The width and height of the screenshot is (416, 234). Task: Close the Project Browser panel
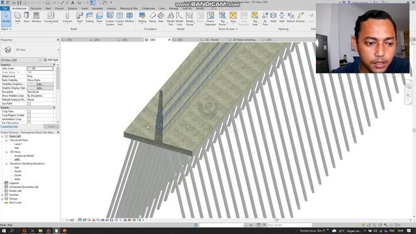pos(58,133)
